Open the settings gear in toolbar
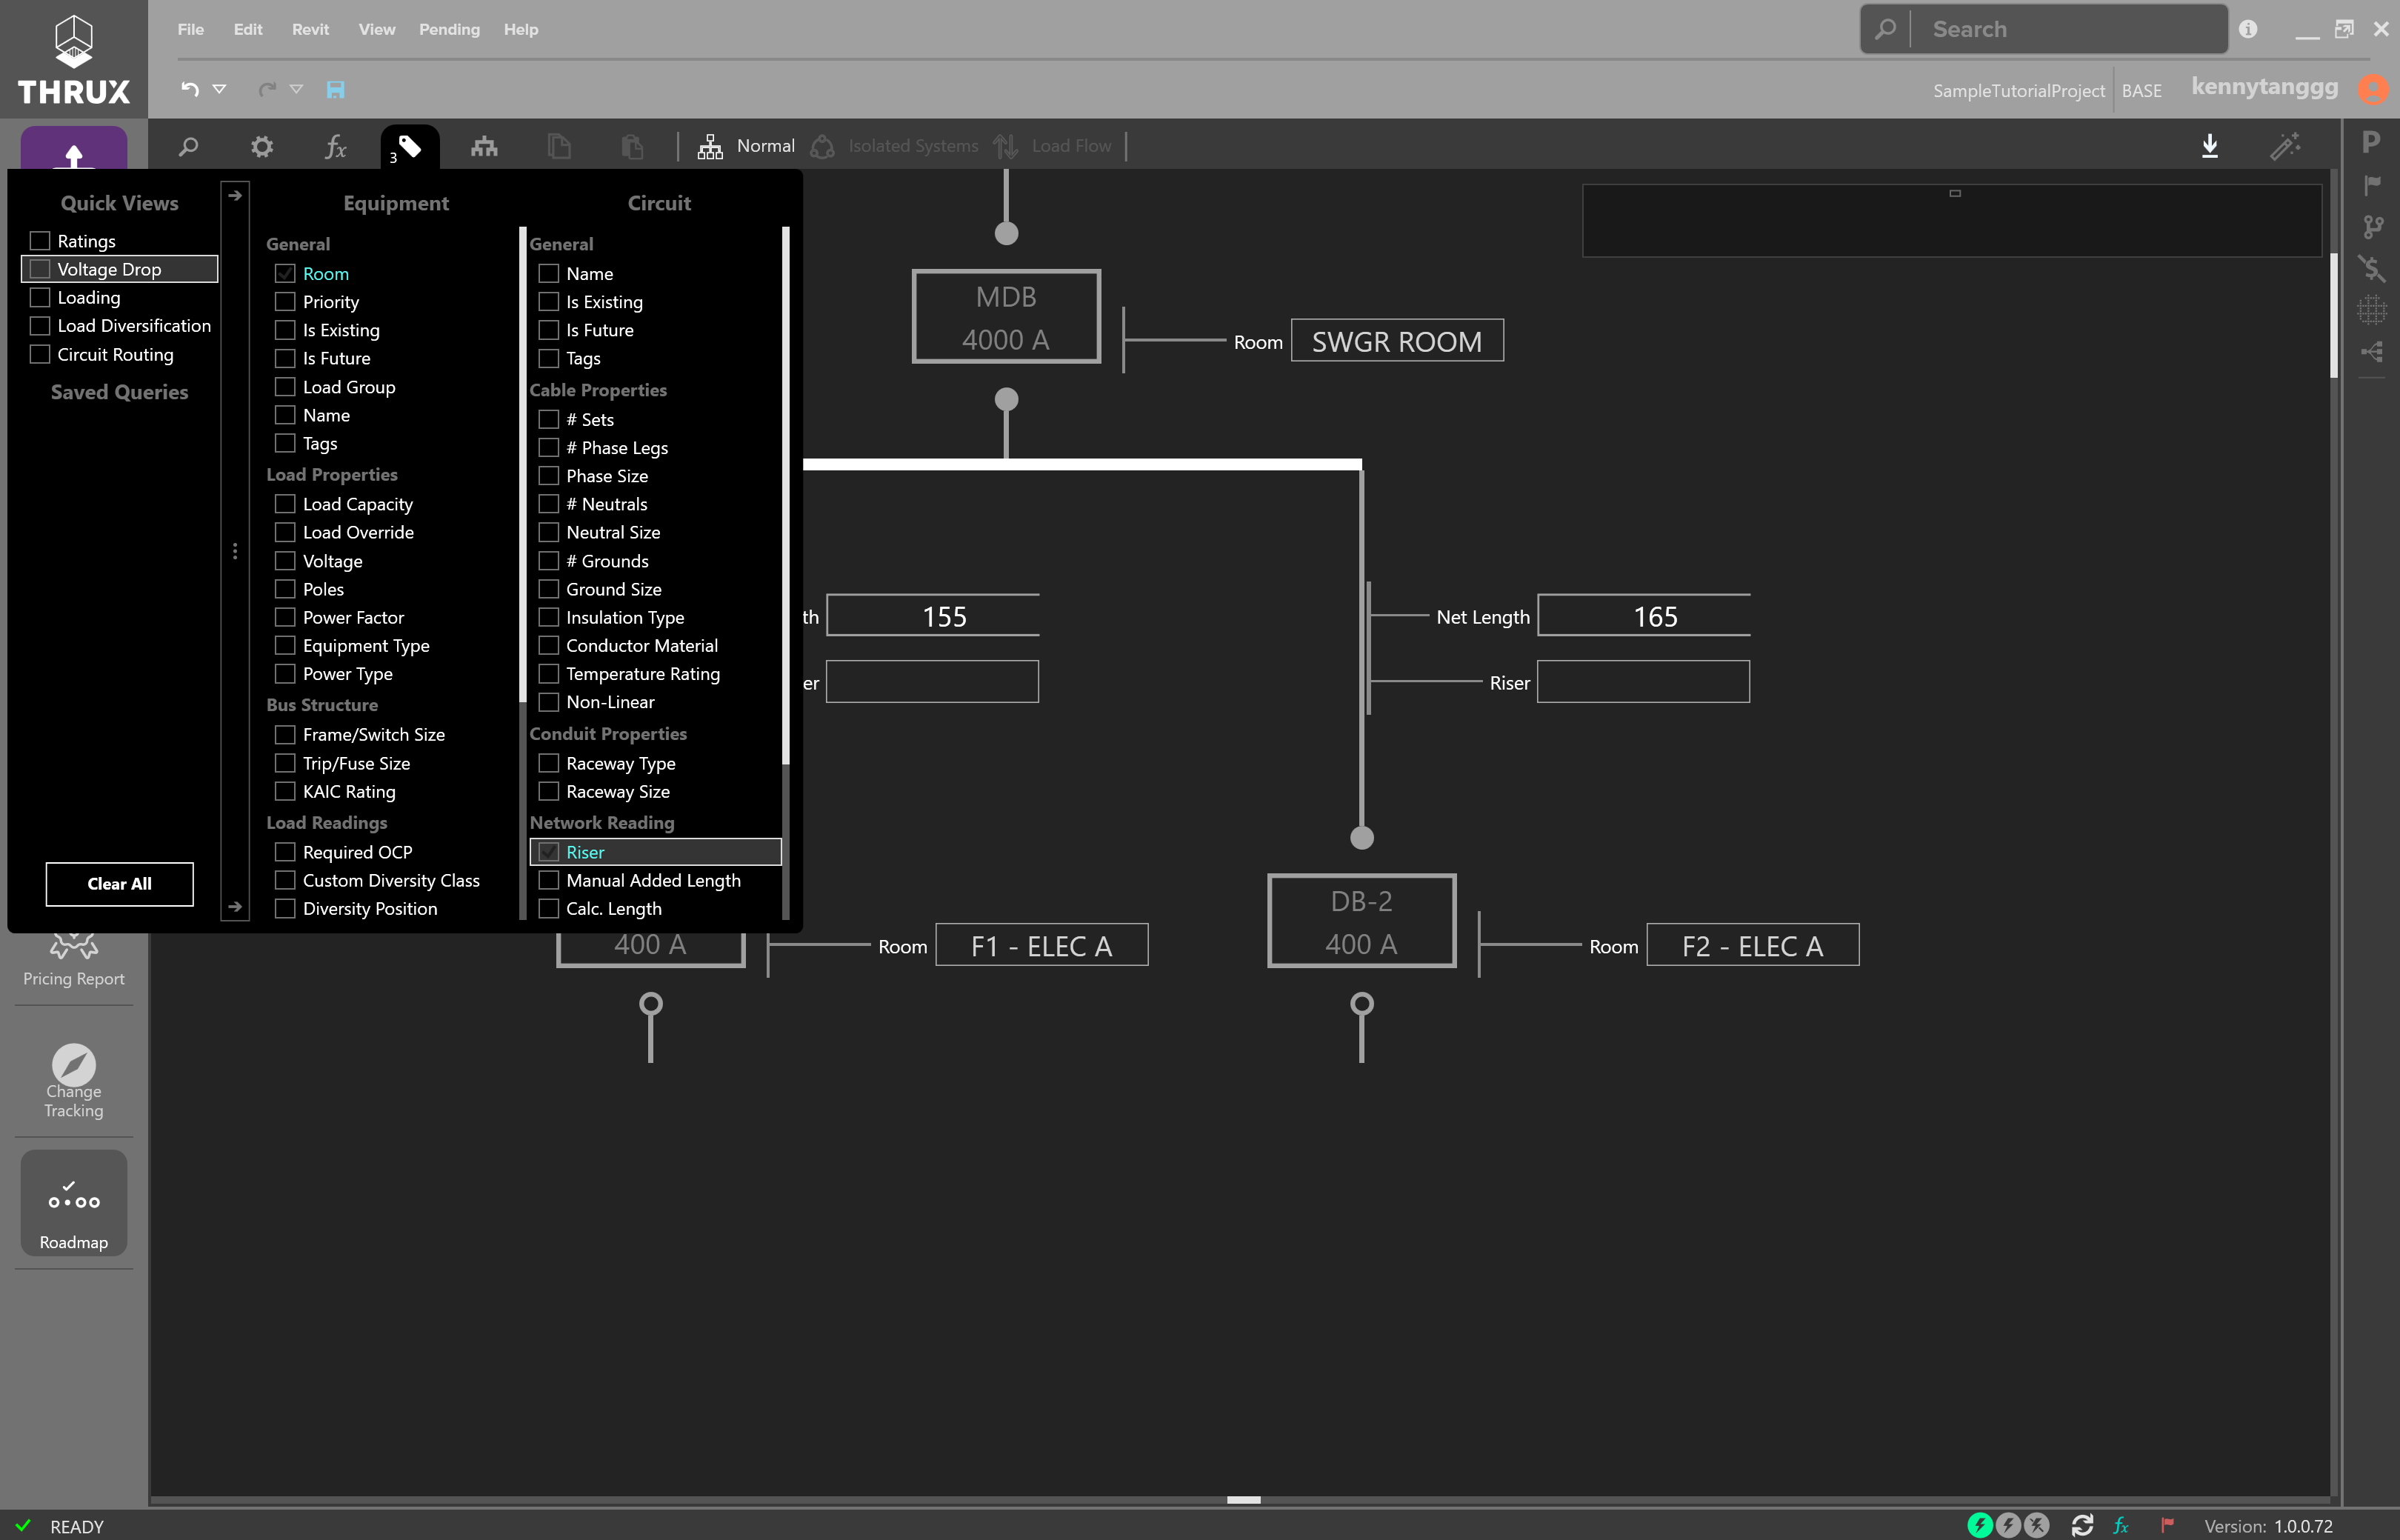The height and width of the screenshot is (1540, 2400). [262, 147]
